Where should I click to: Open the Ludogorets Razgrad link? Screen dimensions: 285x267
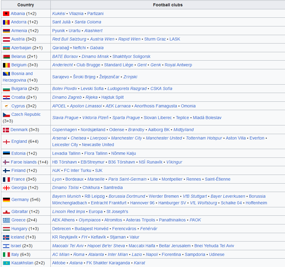[127, 89]
